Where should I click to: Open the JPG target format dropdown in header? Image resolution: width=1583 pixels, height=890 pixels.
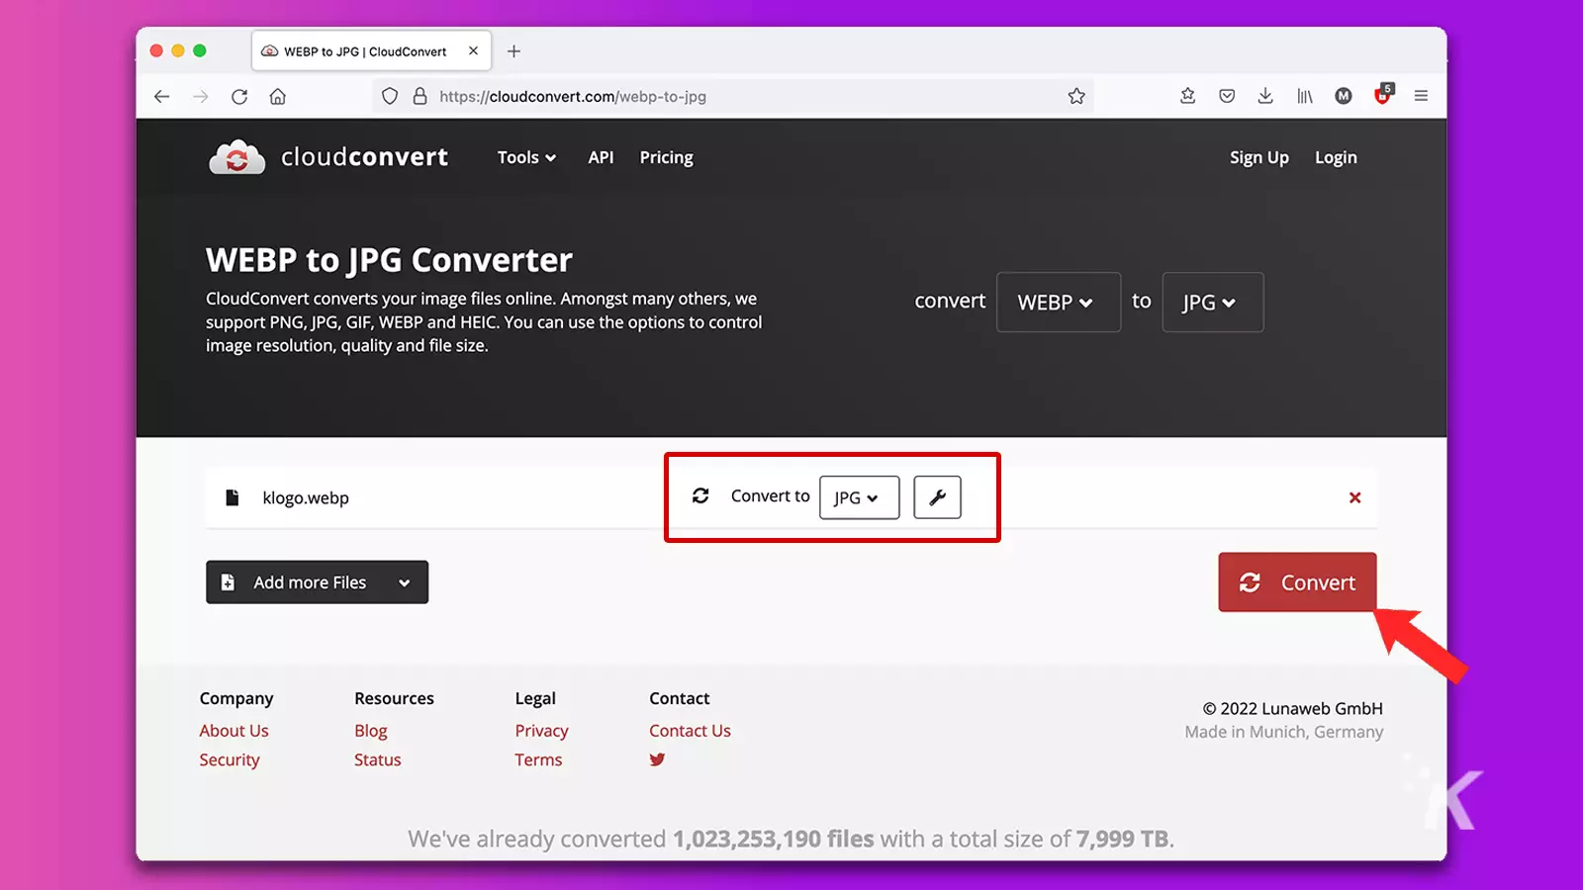(x=1212, y=303)
